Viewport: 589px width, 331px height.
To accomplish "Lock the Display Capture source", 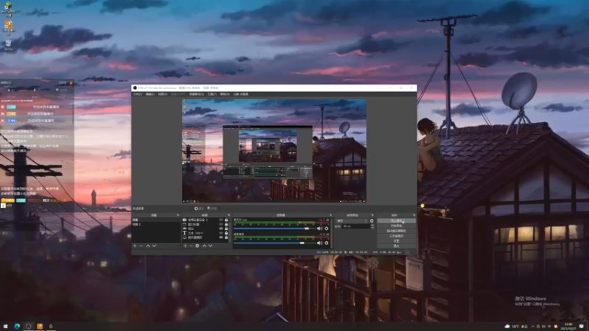I will coord(226,238).
